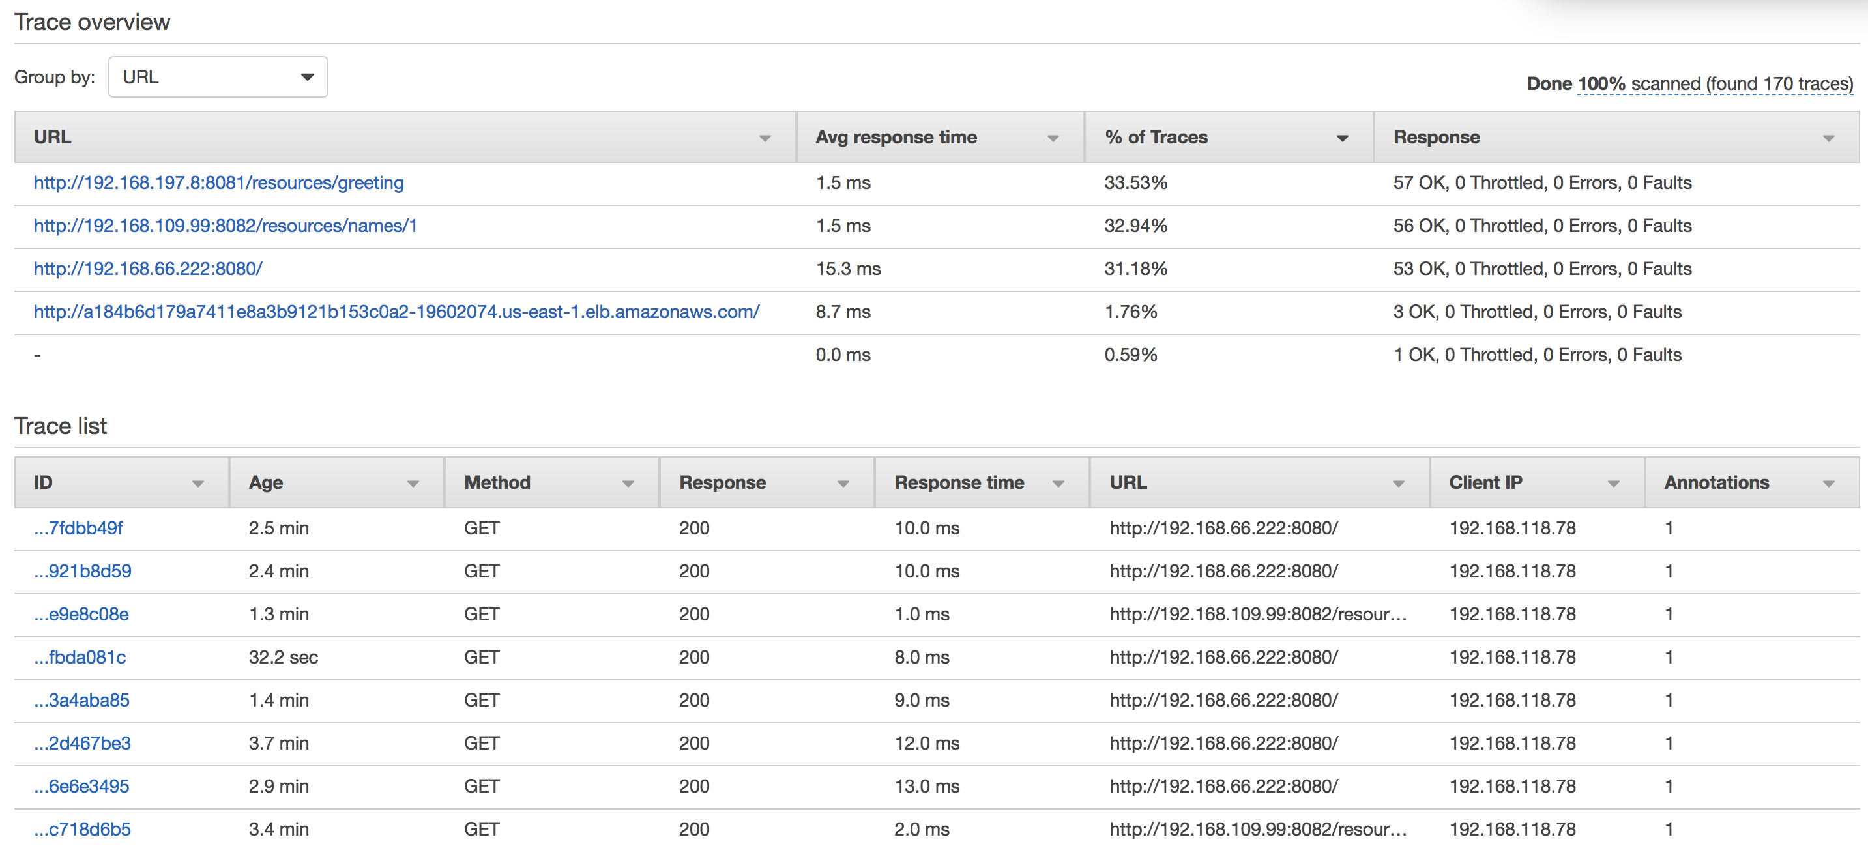Image resolution: width=1868 pixels, height=846 pixels.
Task: Open the 192.168.66.222:8080 overview link
Action: [x=148, y=269]
